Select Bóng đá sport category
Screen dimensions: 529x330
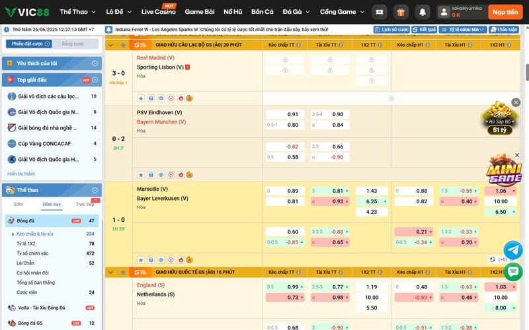pyautogui.click(x=52, y=221)
